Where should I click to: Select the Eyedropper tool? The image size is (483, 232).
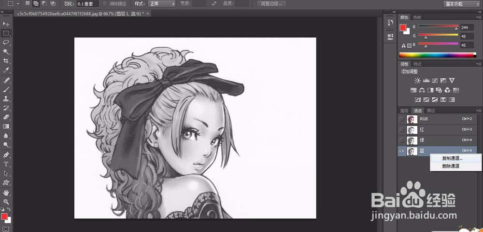(6, 70)
